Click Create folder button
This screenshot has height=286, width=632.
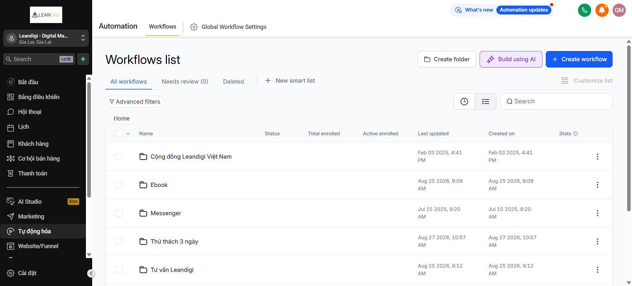(x=447, y=59)
